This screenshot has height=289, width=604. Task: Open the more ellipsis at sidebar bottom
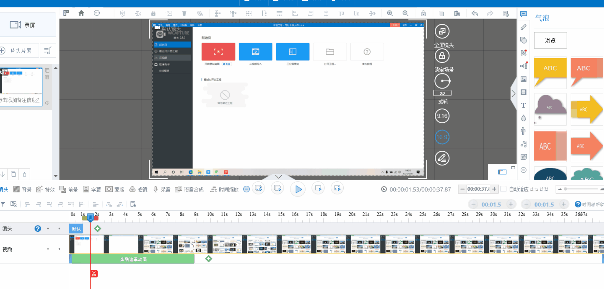[524, 170]
